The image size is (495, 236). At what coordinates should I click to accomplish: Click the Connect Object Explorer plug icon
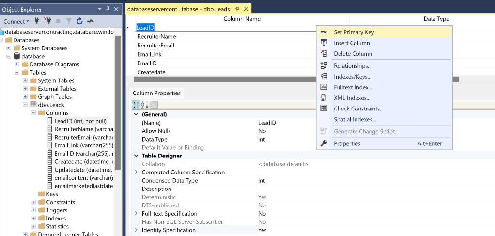(x=36, y=21)
